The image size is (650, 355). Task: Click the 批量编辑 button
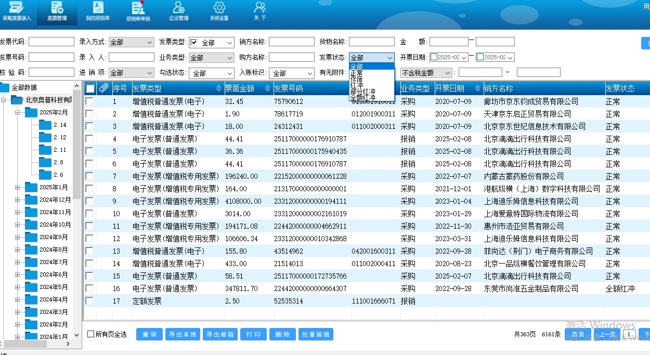click(316, 334)
